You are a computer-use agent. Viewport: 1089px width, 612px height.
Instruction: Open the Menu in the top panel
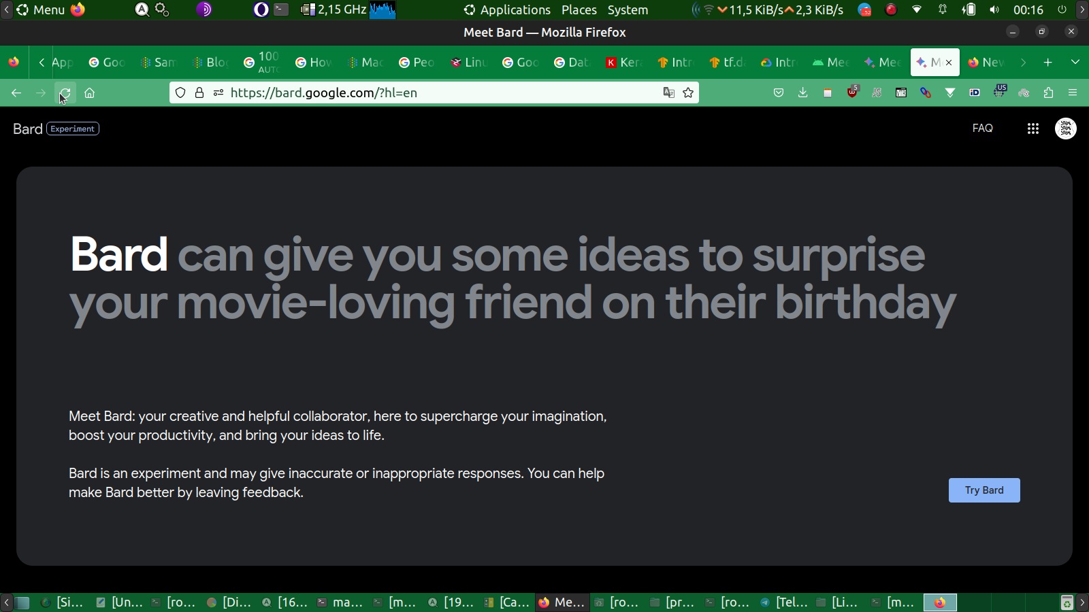pos(40,10)
